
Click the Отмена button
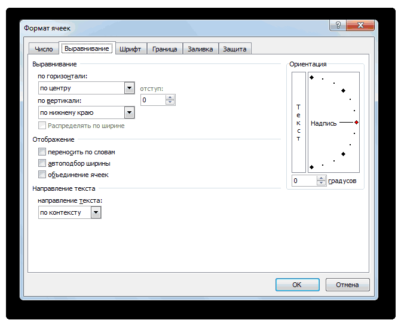point(347,285)
